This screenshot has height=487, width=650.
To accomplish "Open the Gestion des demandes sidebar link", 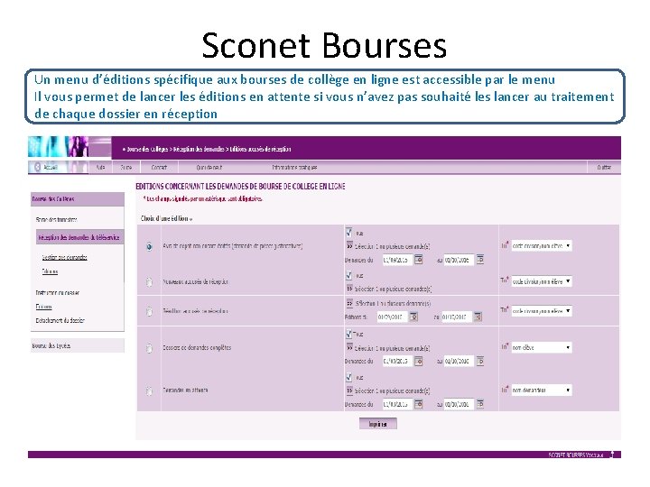I will coord(64,257).
